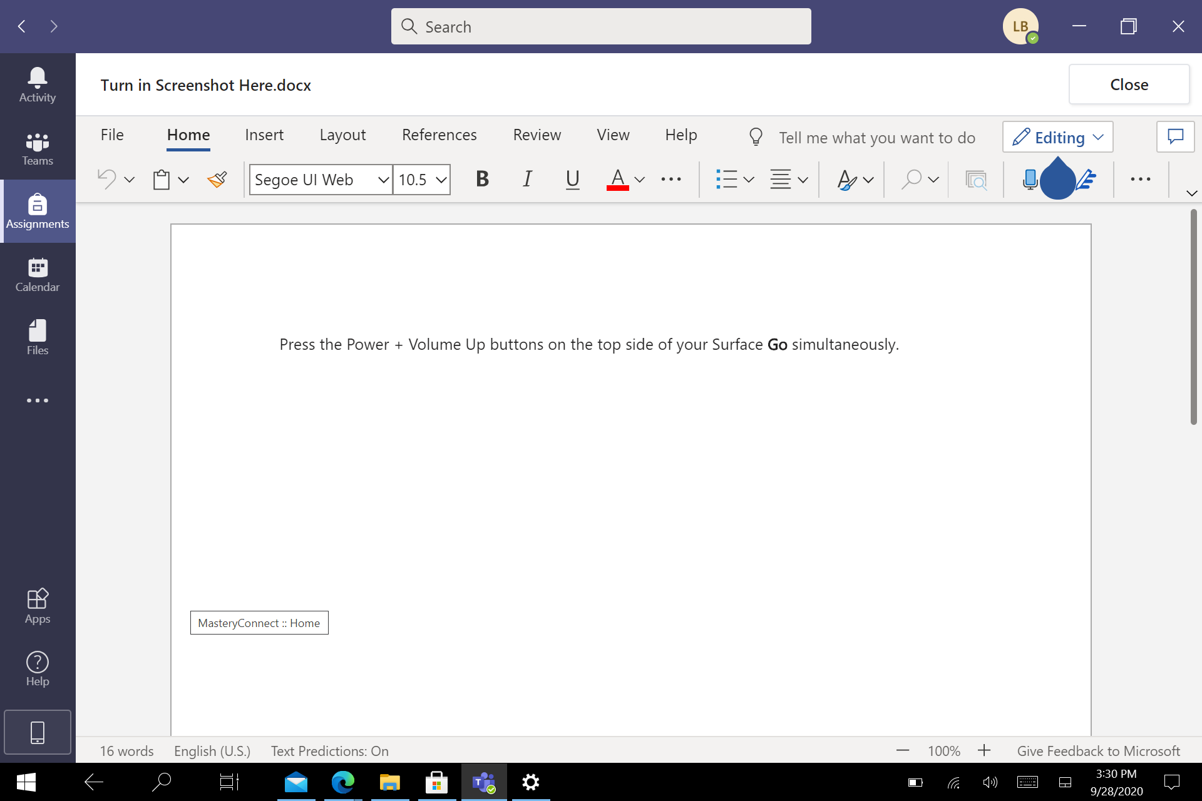Click the Close button for document
The width and height of the screenshot is (1202, 801).
1129,84
